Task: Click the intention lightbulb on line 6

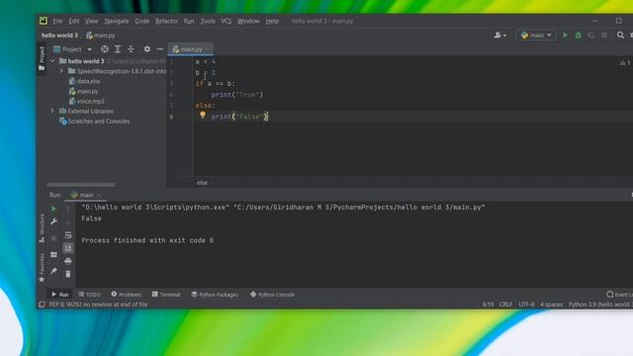Action: (x=203, y=116)
